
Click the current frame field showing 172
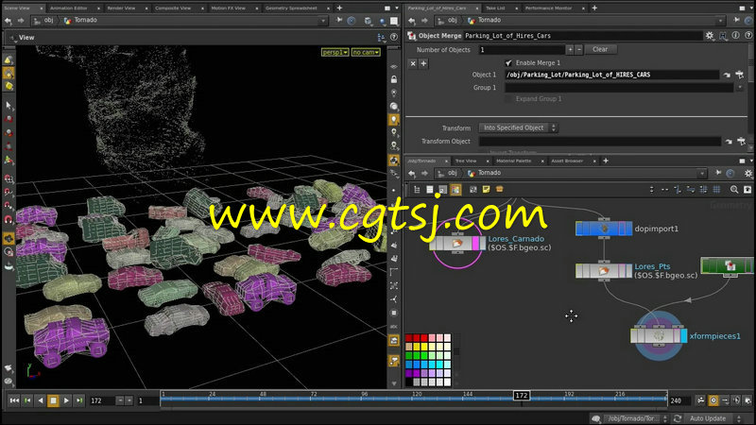(102, 400)
